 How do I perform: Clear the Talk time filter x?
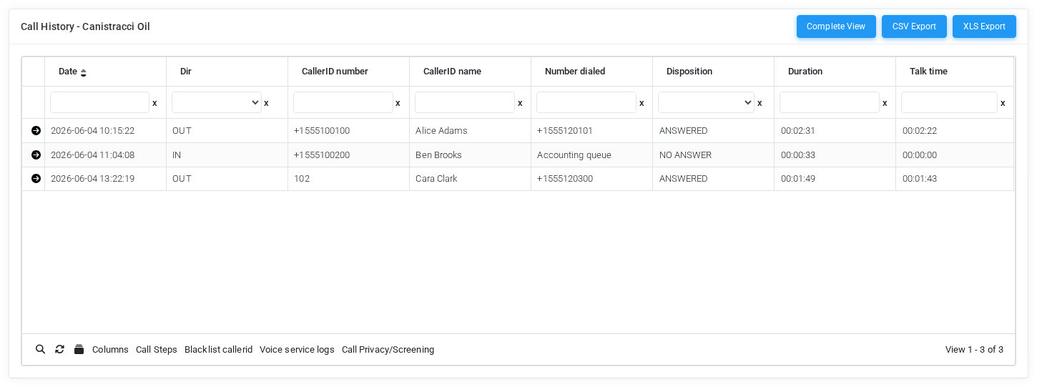[x=1003, y=103]
